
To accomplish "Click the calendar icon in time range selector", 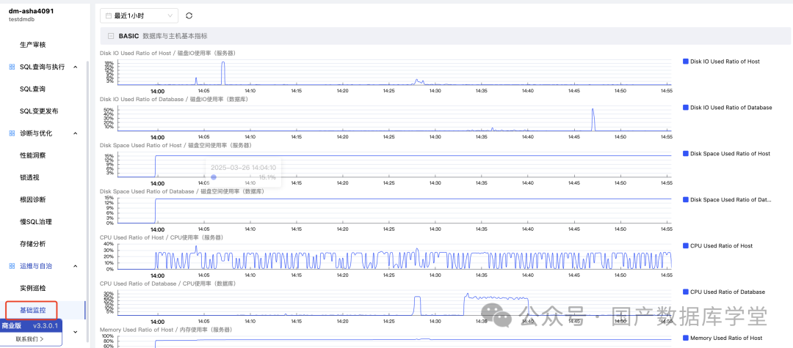I will tap(108, 15).
